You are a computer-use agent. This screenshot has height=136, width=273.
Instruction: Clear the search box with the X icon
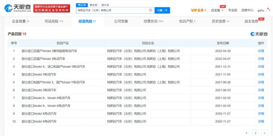[x=150, y=10]
